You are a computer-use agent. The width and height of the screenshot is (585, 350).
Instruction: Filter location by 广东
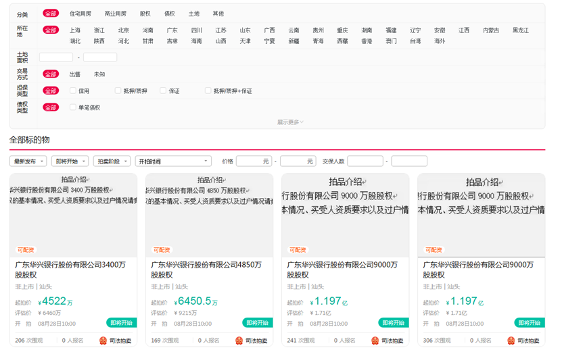(x=172, y=30)
